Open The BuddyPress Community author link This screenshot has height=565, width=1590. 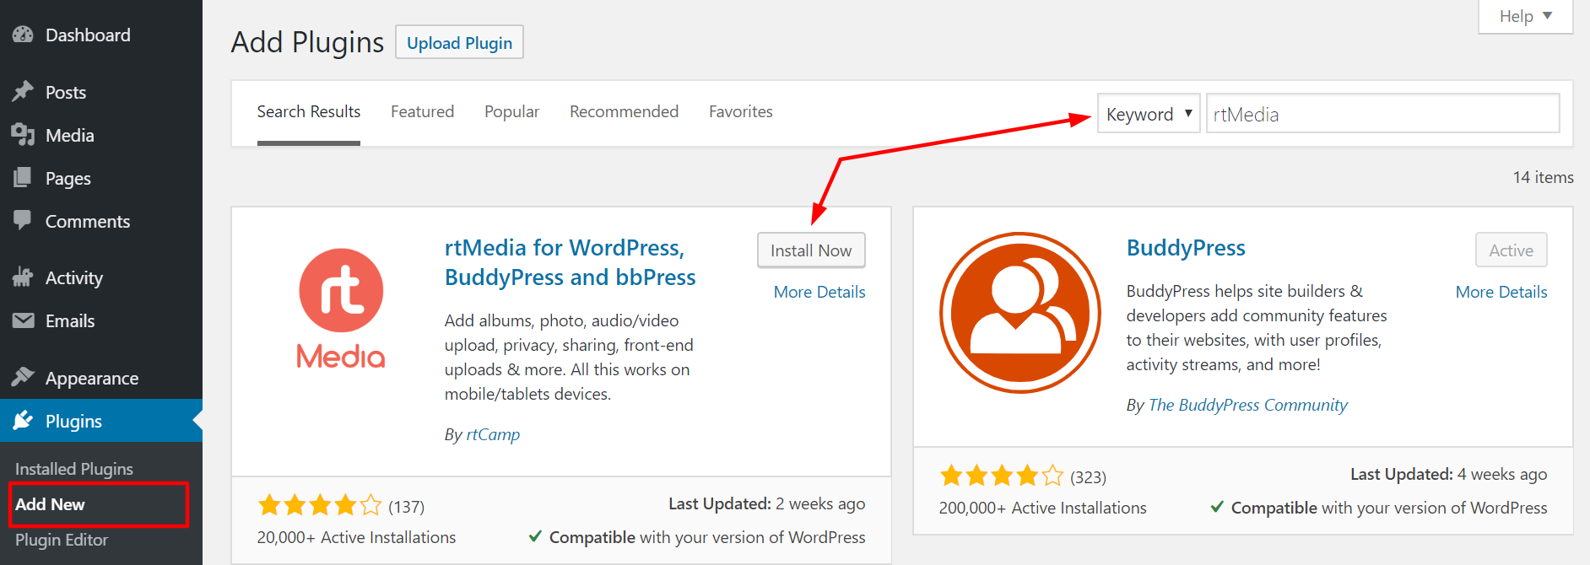1247,405
